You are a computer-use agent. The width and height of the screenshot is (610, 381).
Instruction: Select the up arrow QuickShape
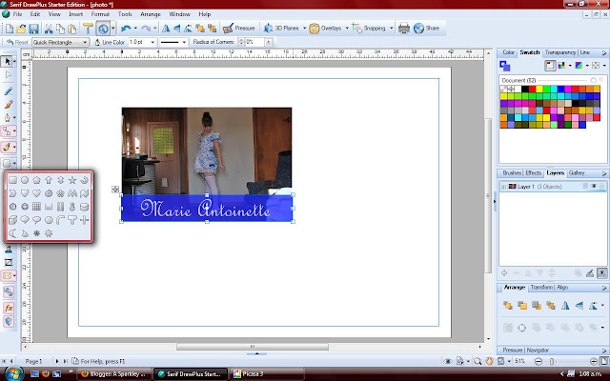pyautogui.click(x=49, y=180)
